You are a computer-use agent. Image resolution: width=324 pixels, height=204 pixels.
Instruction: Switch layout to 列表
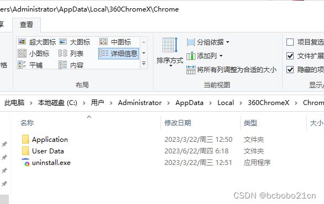click(x=71, y=53)
